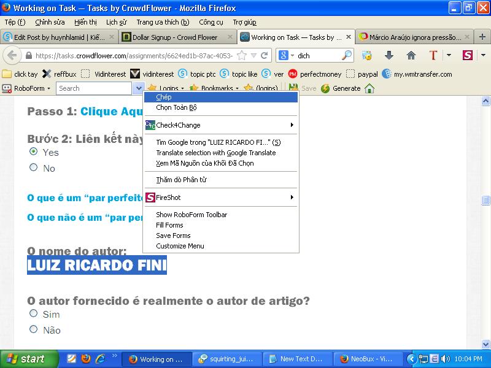Open the URL history dropdown arrow
Viewport: 491px width, 368px height.
click(253, 56)
